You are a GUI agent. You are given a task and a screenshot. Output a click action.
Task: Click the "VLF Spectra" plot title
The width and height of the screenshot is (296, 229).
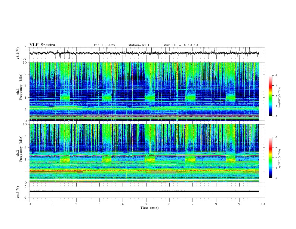pos(42,45)
